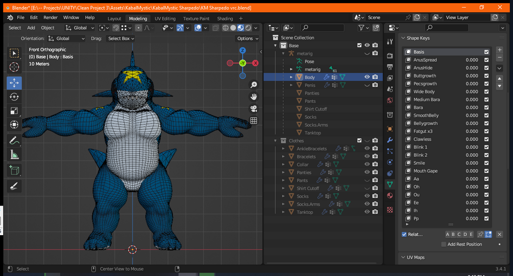The image size is (513, 276).
Task: Switch to UV Editing workspace tab
Action: (x=165, y=19)
